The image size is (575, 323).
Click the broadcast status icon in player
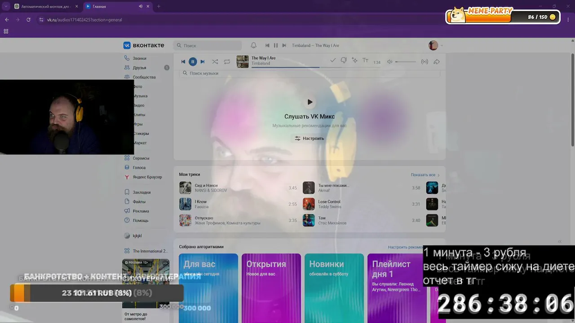tap(425, 62)
